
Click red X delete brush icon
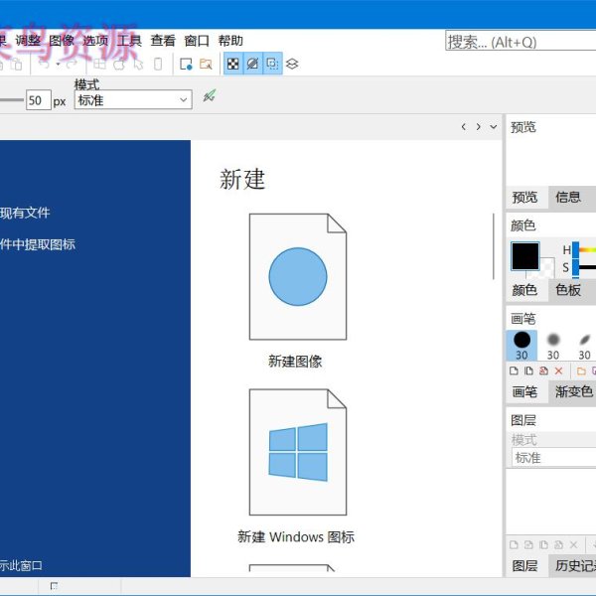click(x=558, y=371)
